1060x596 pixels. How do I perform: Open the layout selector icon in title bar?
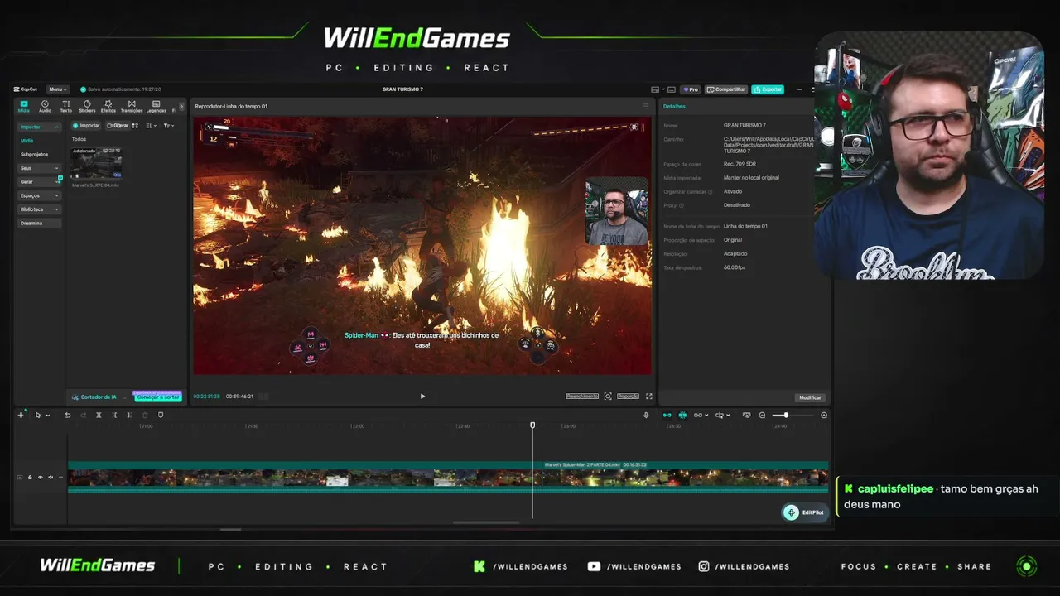tap(656, 89)
